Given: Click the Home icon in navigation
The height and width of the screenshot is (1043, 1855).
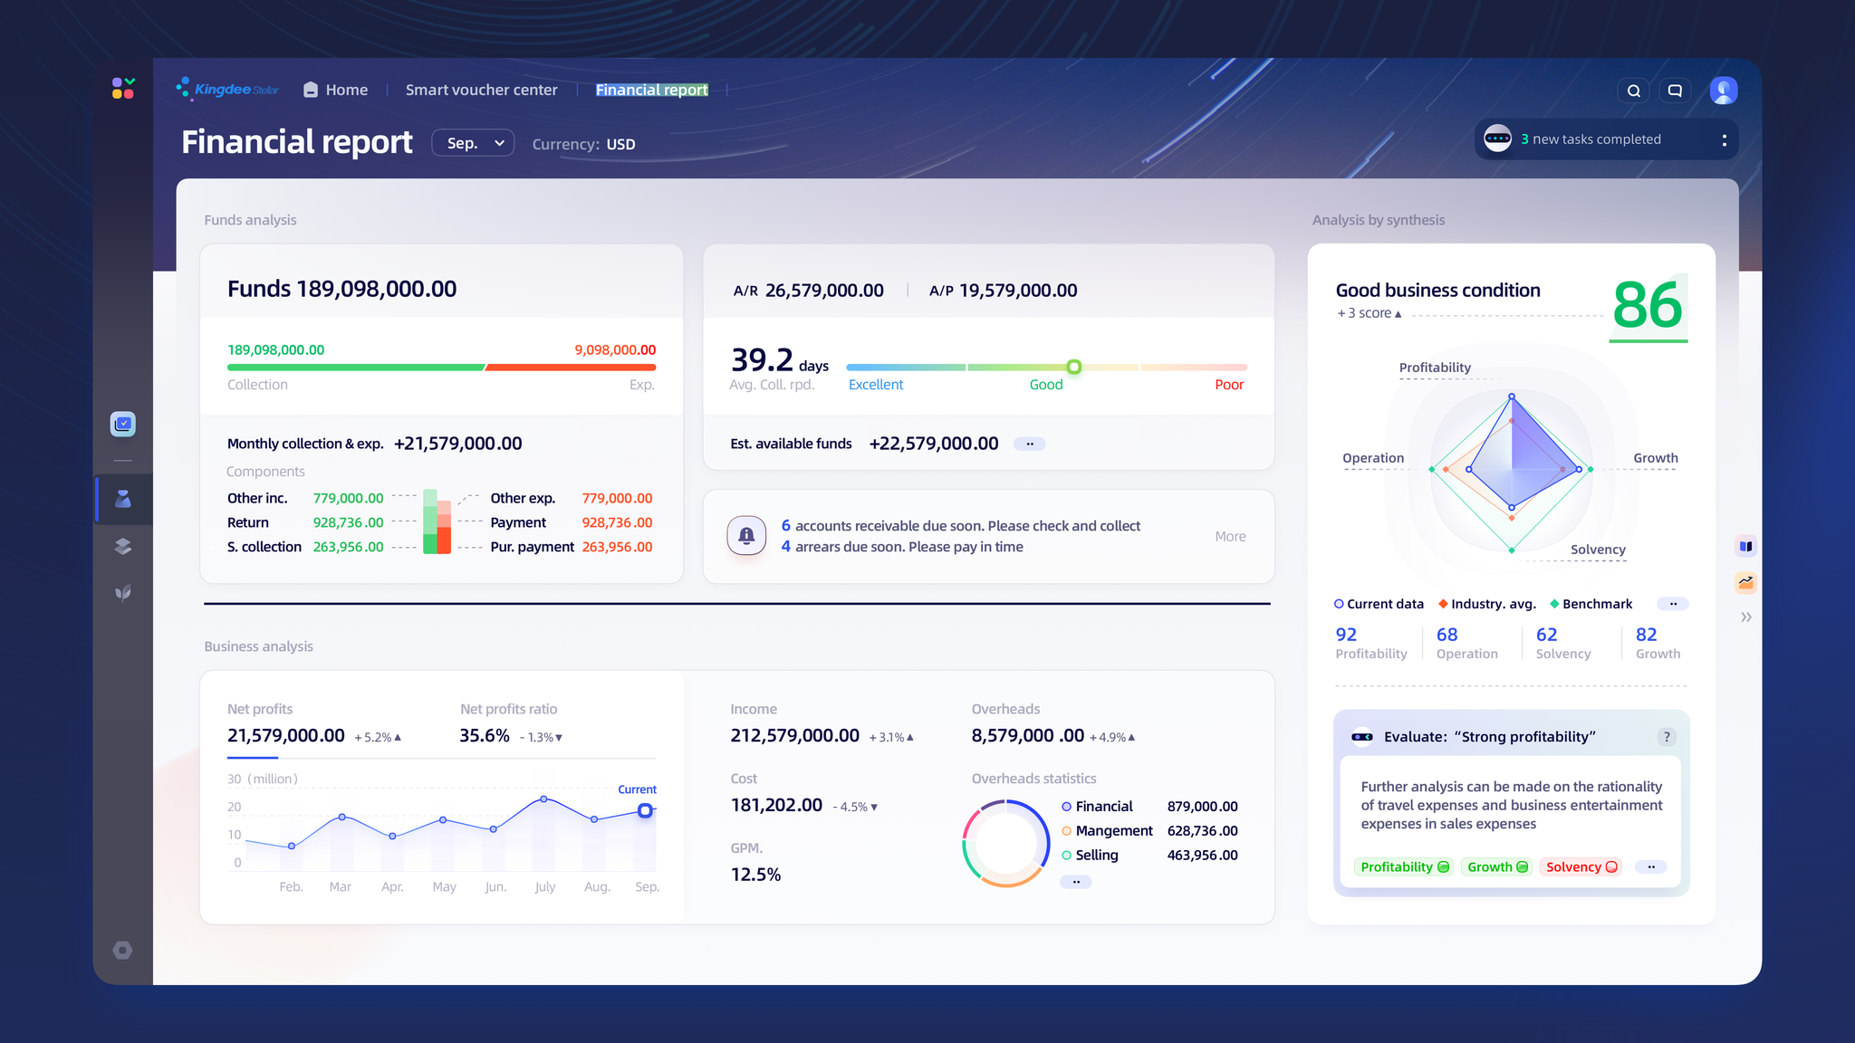Looking at the screenshot, I should (x=311, y=90).
